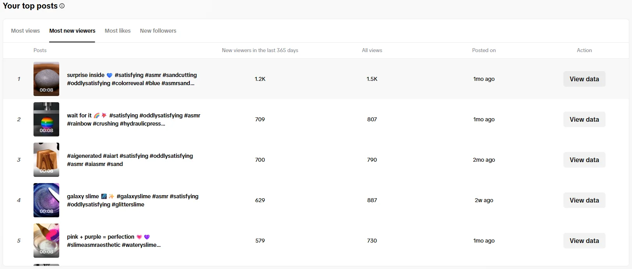
Task: Click the Posted on column header
Action: (x=484, y=50)
